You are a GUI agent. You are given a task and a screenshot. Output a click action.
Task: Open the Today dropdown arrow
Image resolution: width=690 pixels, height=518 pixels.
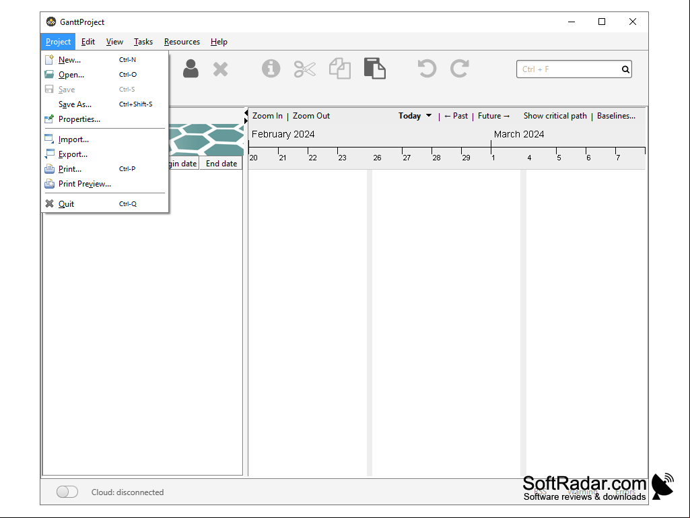click(x=429, y=115)
